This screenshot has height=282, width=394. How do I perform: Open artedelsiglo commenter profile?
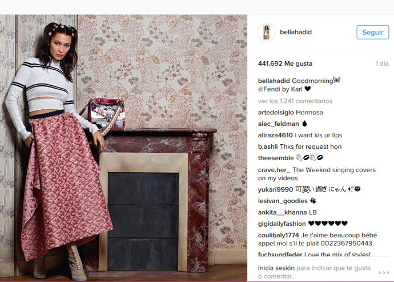276,113
